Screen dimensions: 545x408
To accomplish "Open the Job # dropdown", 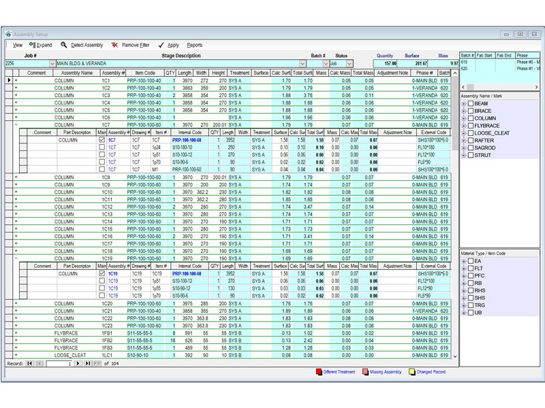I will click(52, 63).
